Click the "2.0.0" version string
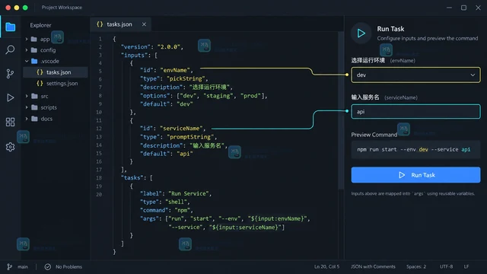487x274 pixels. 169,47
